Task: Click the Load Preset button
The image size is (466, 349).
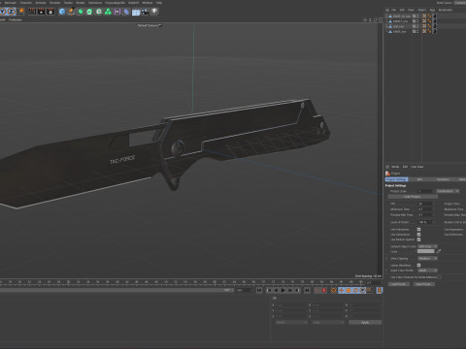Action: pos(399,284)
